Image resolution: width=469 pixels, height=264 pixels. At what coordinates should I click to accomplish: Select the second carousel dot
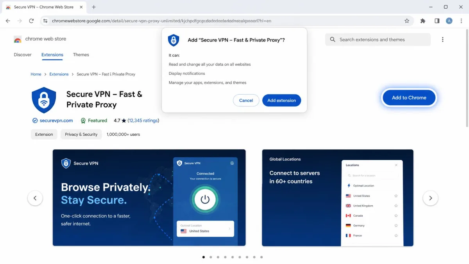[x=211, y=257]
